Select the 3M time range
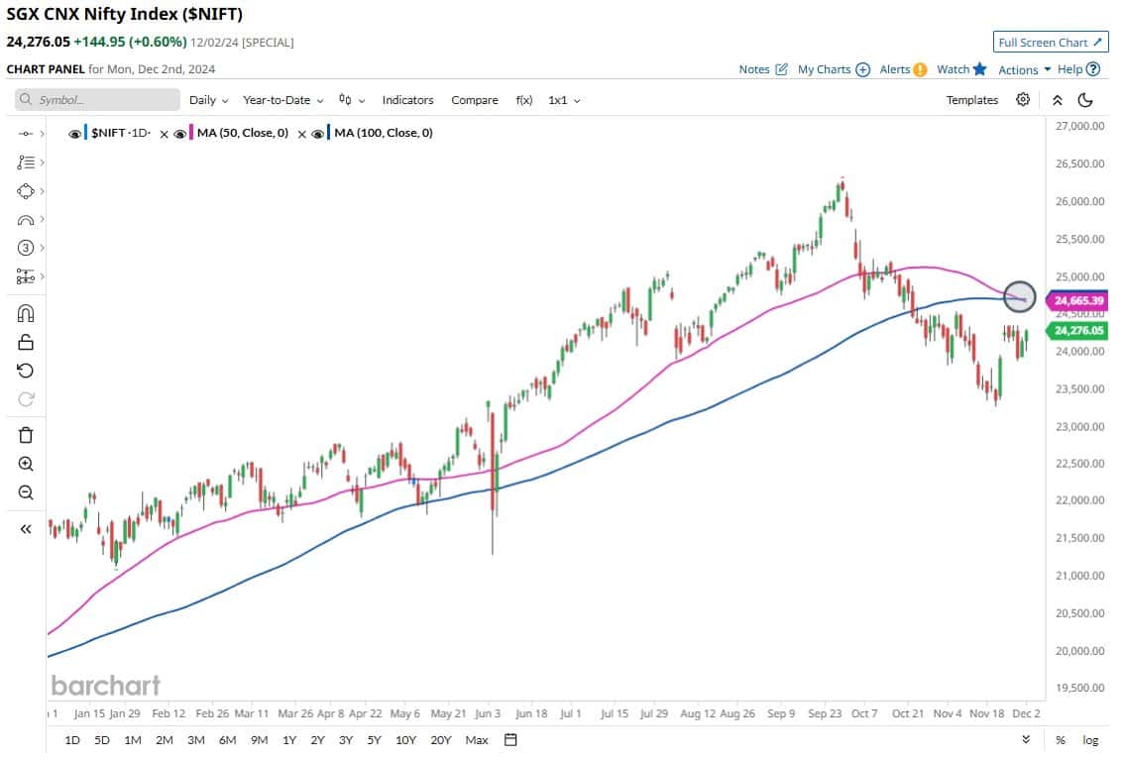 [x=195, y=740]
